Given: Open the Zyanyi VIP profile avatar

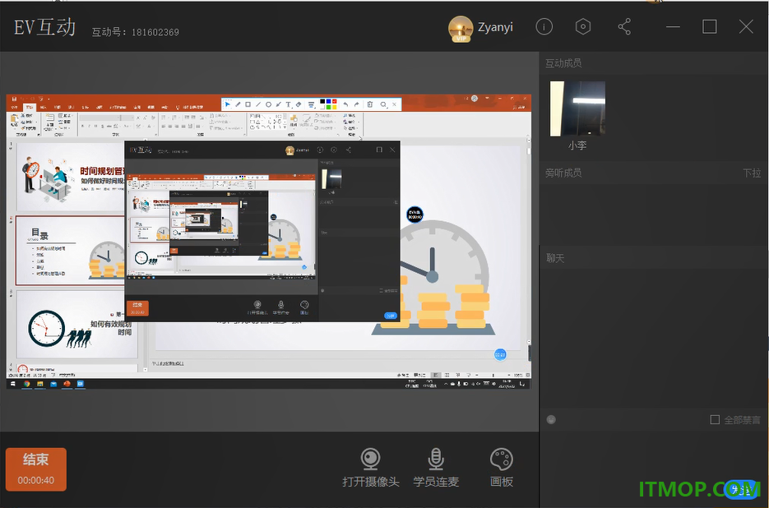Looking at the screenshot, I should [x=461, y=29].
